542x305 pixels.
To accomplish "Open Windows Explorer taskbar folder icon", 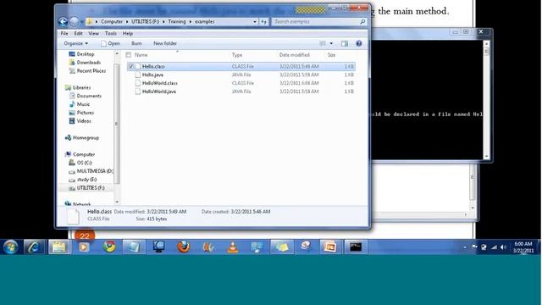I will tap(59, 247).
